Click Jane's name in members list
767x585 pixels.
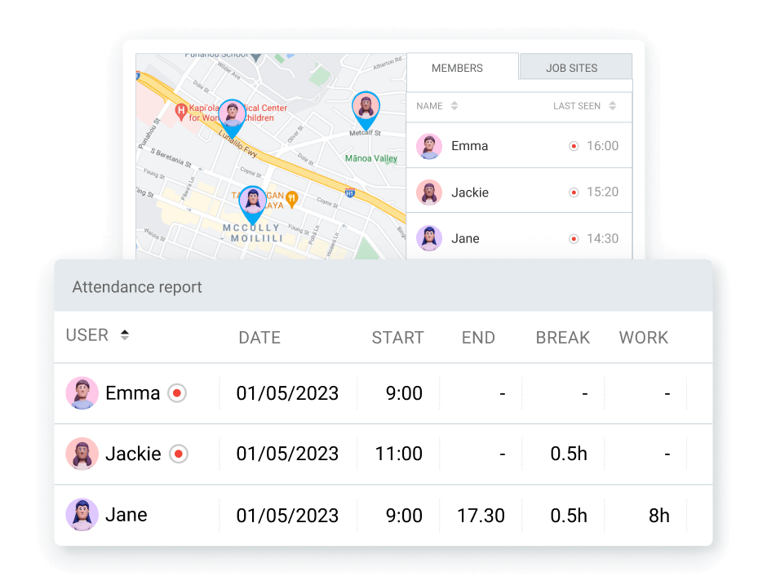[x=465, y=238]
